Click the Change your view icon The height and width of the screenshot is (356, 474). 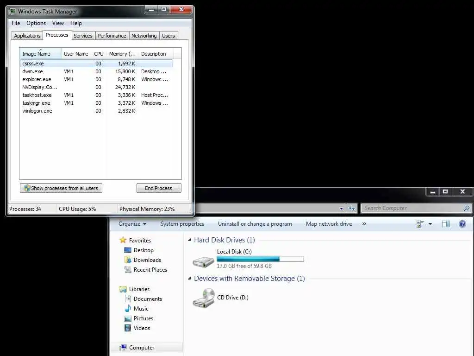pyautogui.click(x=420, y=224)
